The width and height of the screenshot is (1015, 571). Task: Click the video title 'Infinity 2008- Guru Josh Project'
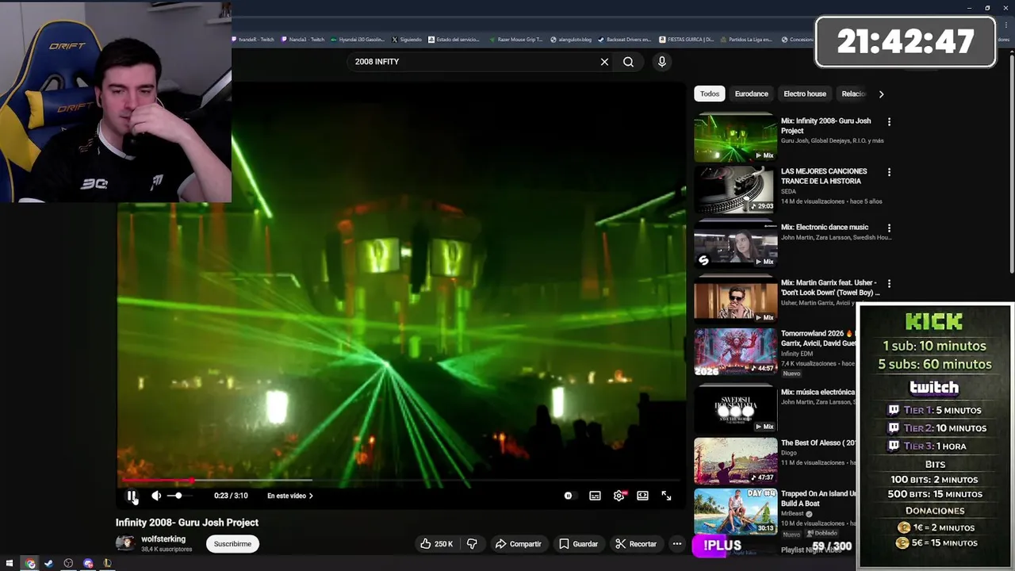pos(187,523)
